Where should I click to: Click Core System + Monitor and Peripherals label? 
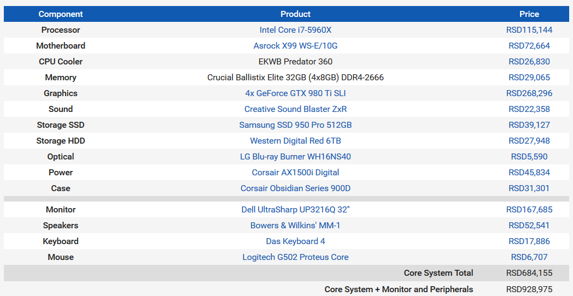pos(399,289)
